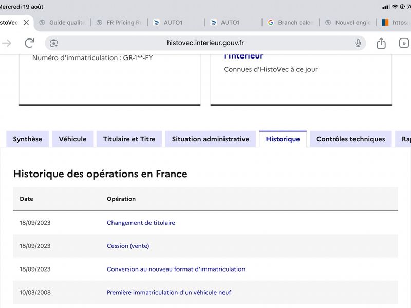The width and height of the screenshot is (411, 308).
Task: Go forward with the arrow icon
Action: coord(7,43)
